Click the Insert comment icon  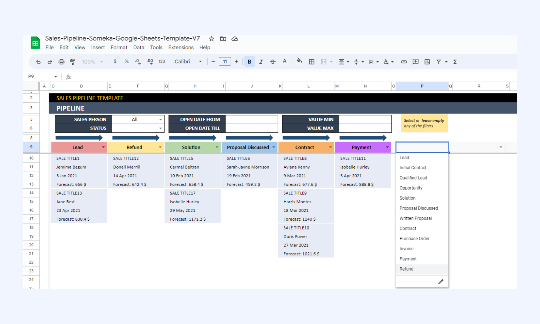[416, 62]
